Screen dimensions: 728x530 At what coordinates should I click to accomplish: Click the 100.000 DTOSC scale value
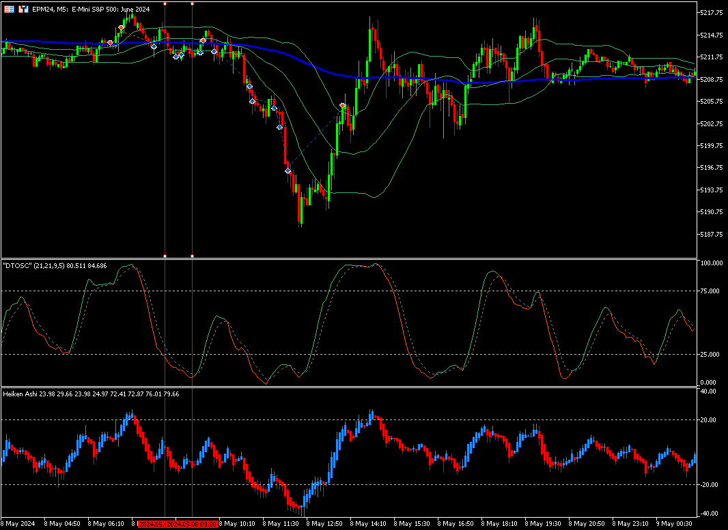tap(712, 263)
